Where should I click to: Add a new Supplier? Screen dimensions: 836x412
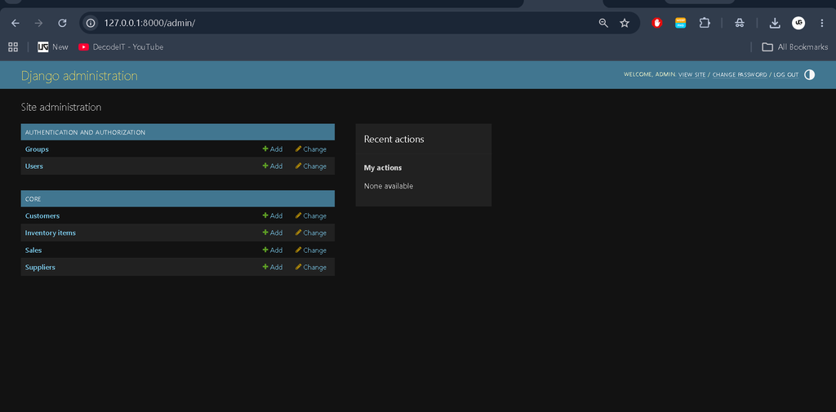[273, 267]
